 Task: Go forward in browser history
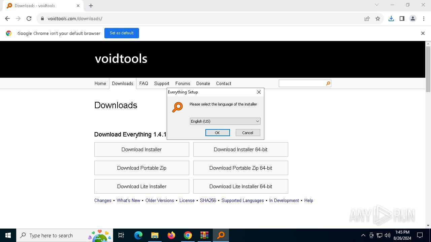pos(18,18)
